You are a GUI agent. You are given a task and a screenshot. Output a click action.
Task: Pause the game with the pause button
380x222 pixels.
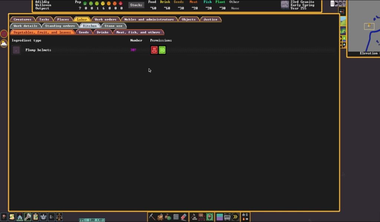coord(332,4)
